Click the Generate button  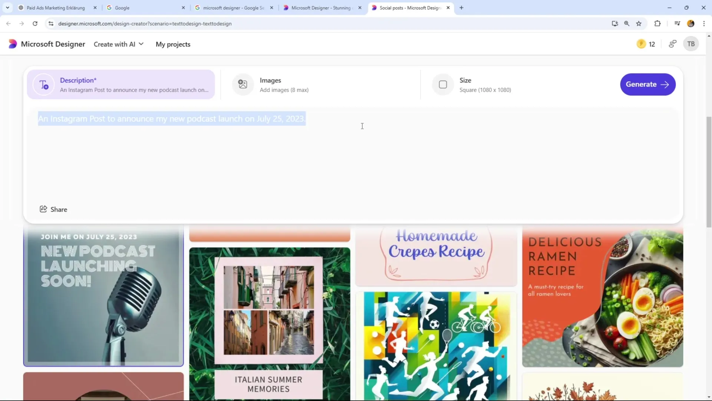647,84
